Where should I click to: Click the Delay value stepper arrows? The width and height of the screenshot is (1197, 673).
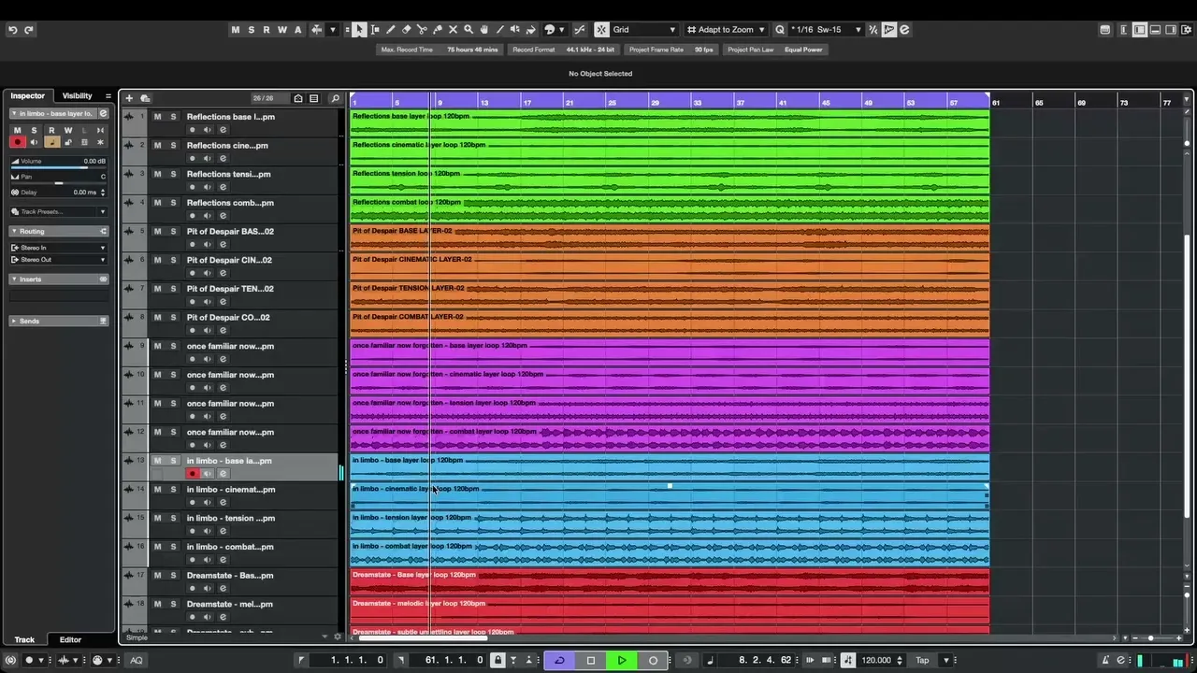(103, 193)
